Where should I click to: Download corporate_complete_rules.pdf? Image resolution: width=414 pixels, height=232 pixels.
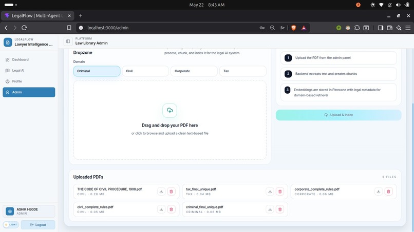tap(379, 192)
